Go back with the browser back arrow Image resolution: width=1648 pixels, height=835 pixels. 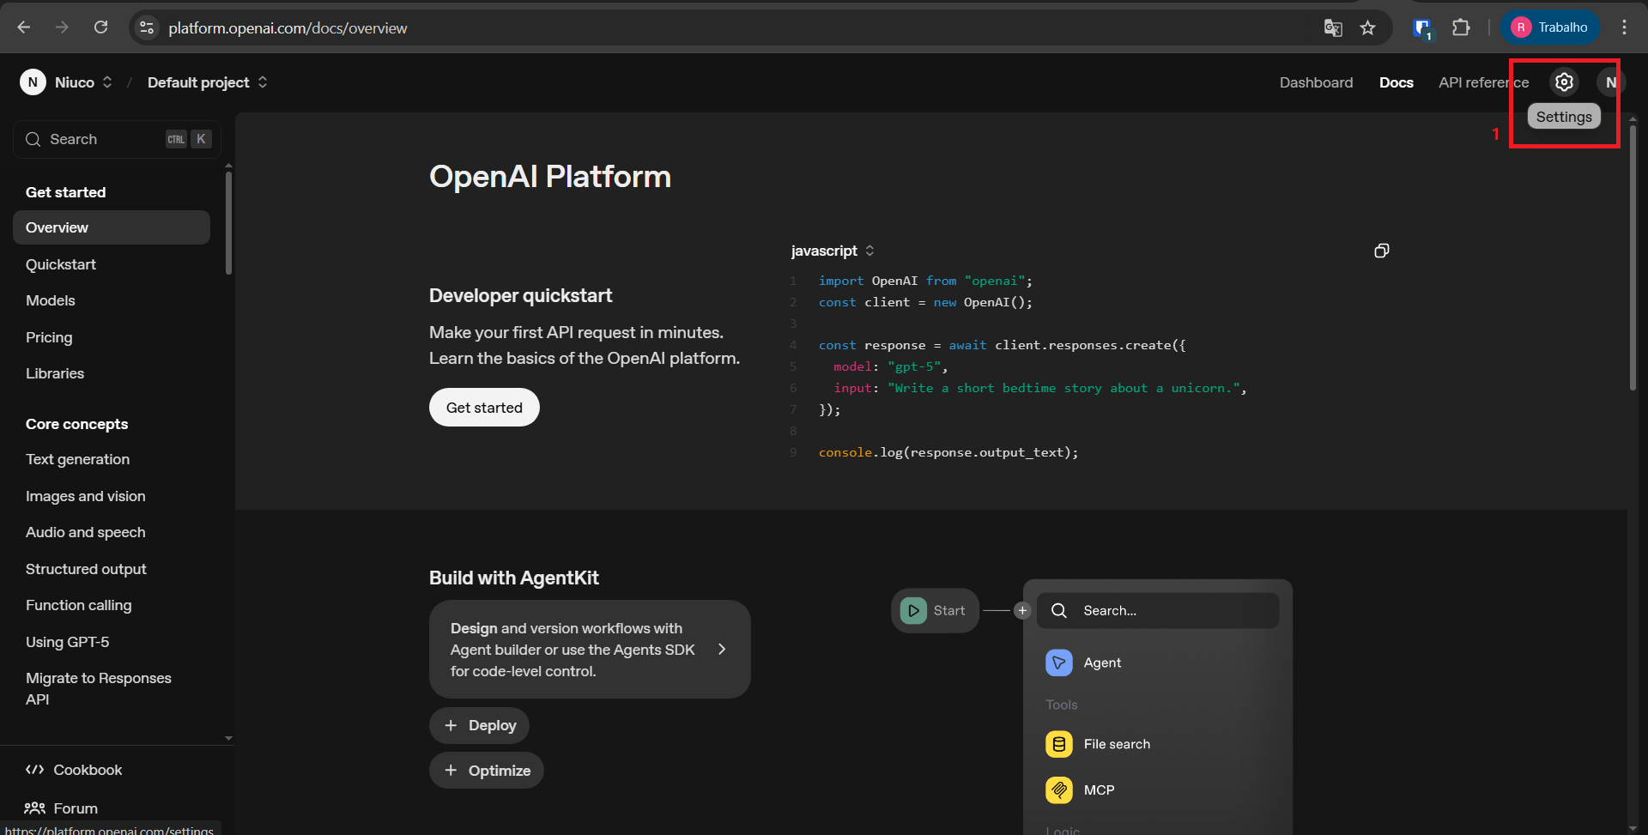[24, 27]
